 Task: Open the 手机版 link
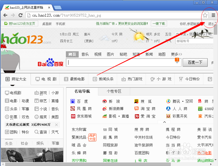click(60, 24)
